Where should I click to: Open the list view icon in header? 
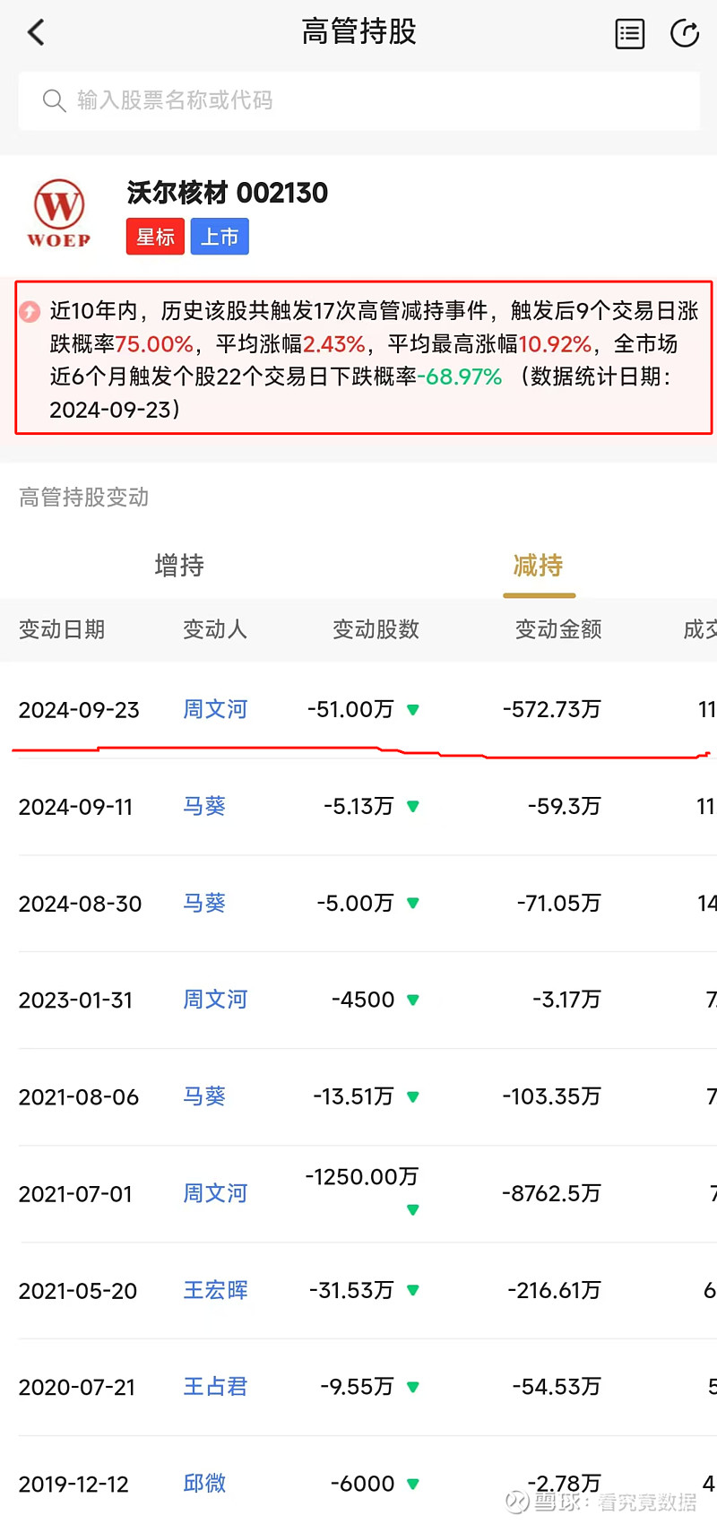(630, 33)
